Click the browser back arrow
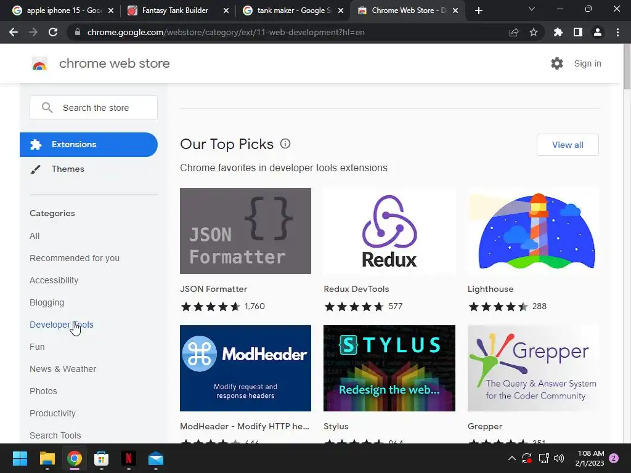Screen dimensions: 631x473 (x=14, y=32)
